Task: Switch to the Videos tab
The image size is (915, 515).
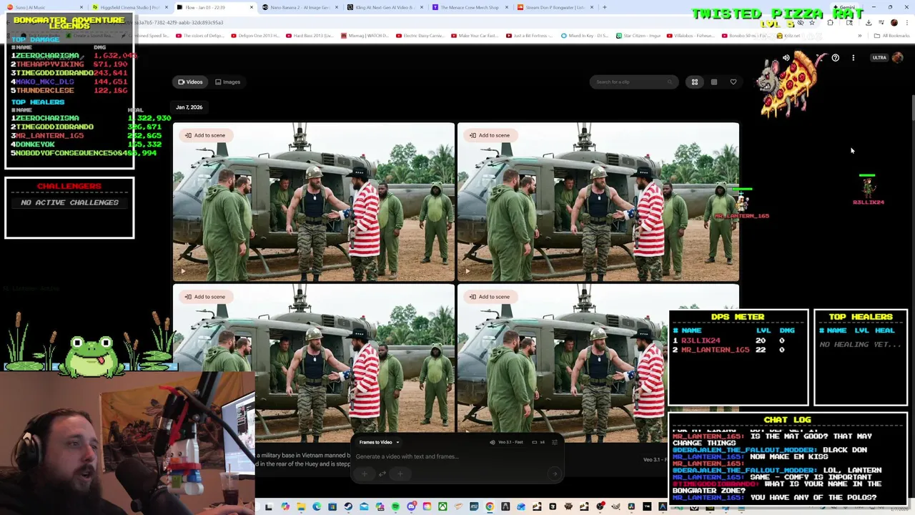Action: coord(190,82)
